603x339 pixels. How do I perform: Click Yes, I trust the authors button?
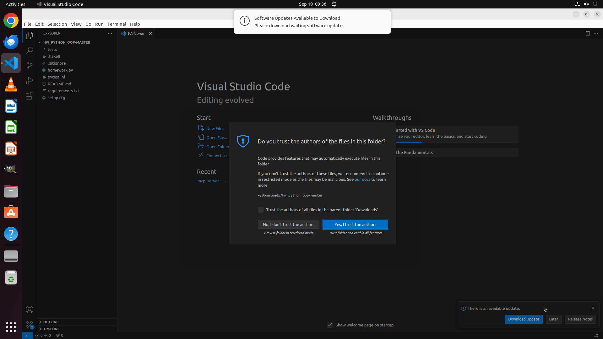[355, 224]
